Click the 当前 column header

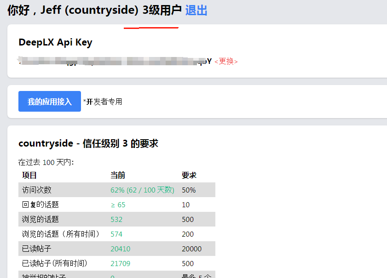(118, 175)
